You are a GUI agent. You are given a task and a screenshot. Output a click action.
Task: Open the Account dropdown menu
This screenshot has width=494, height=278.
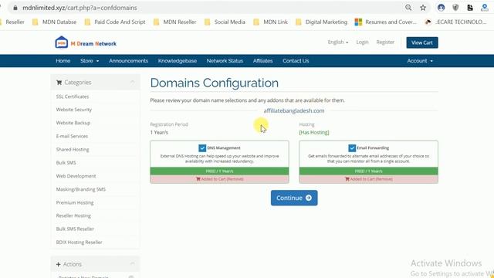(x=420, y=61)
